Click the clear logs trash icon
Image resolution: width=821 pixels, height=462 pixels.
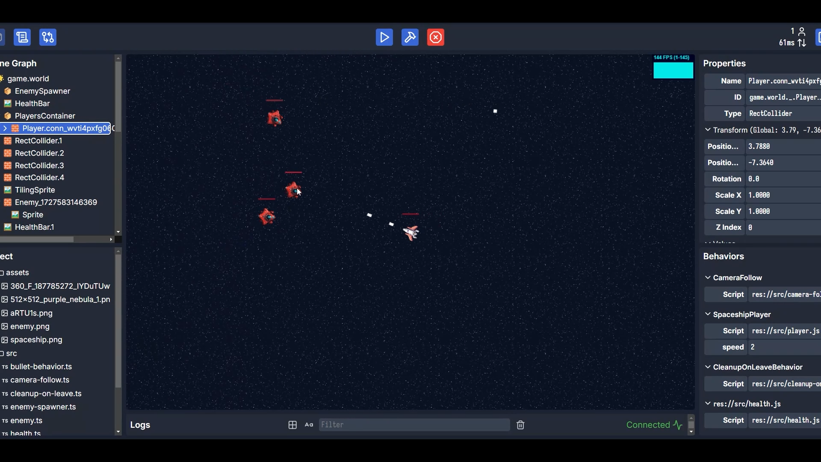click(x=520, y=425)
